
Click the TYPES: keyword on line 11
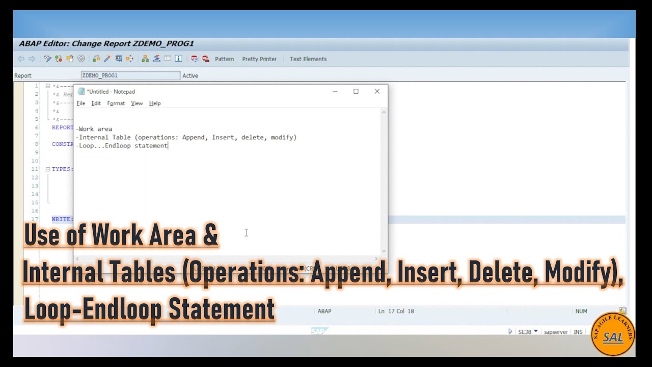pos(62,169)
